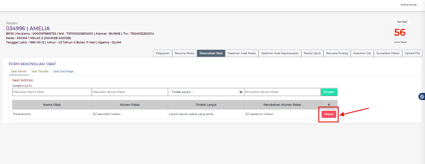This screenshot has height=164, width=425.
Task: Open the Asesmen Awal Keperawatan tab
Action: coord(280,53)
